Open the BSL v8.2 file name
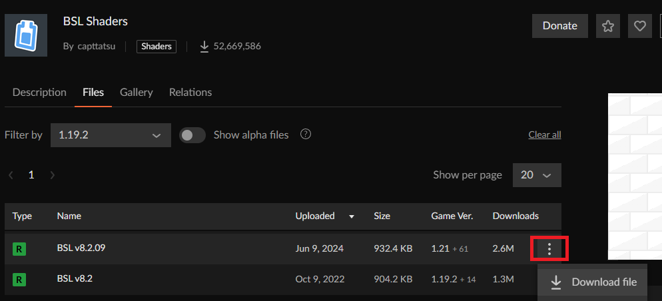Image resolution: width=662 pixels, height=301 pixels. tap(75, 279)
